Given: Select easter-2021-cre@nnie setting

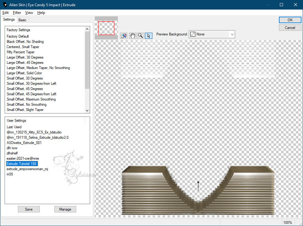Looking at the screenshot, I should tap(23, 158).
